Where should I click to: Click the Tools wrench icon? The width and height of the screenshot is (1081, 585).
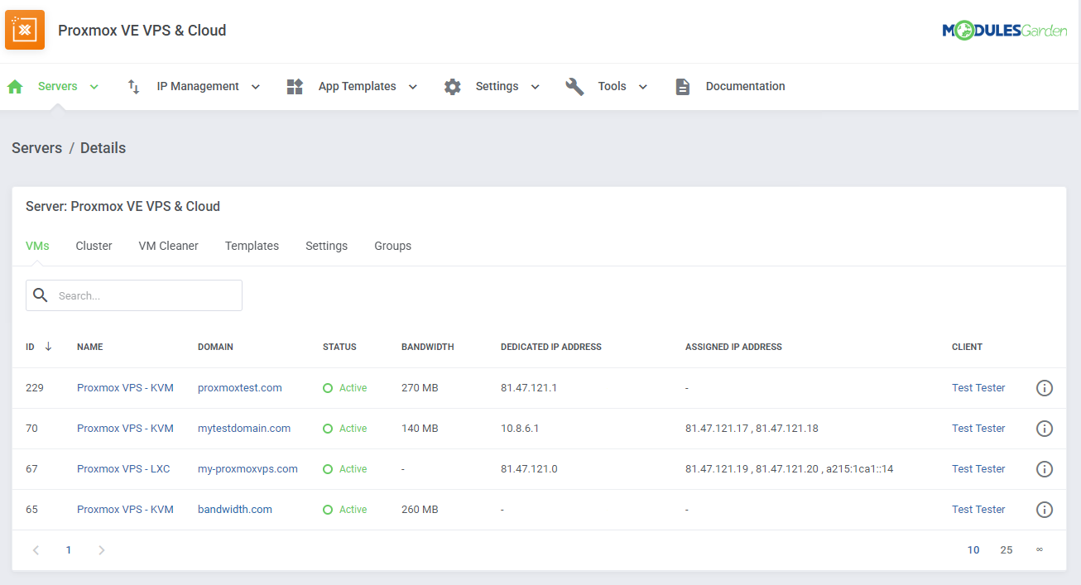pos(575,87)
